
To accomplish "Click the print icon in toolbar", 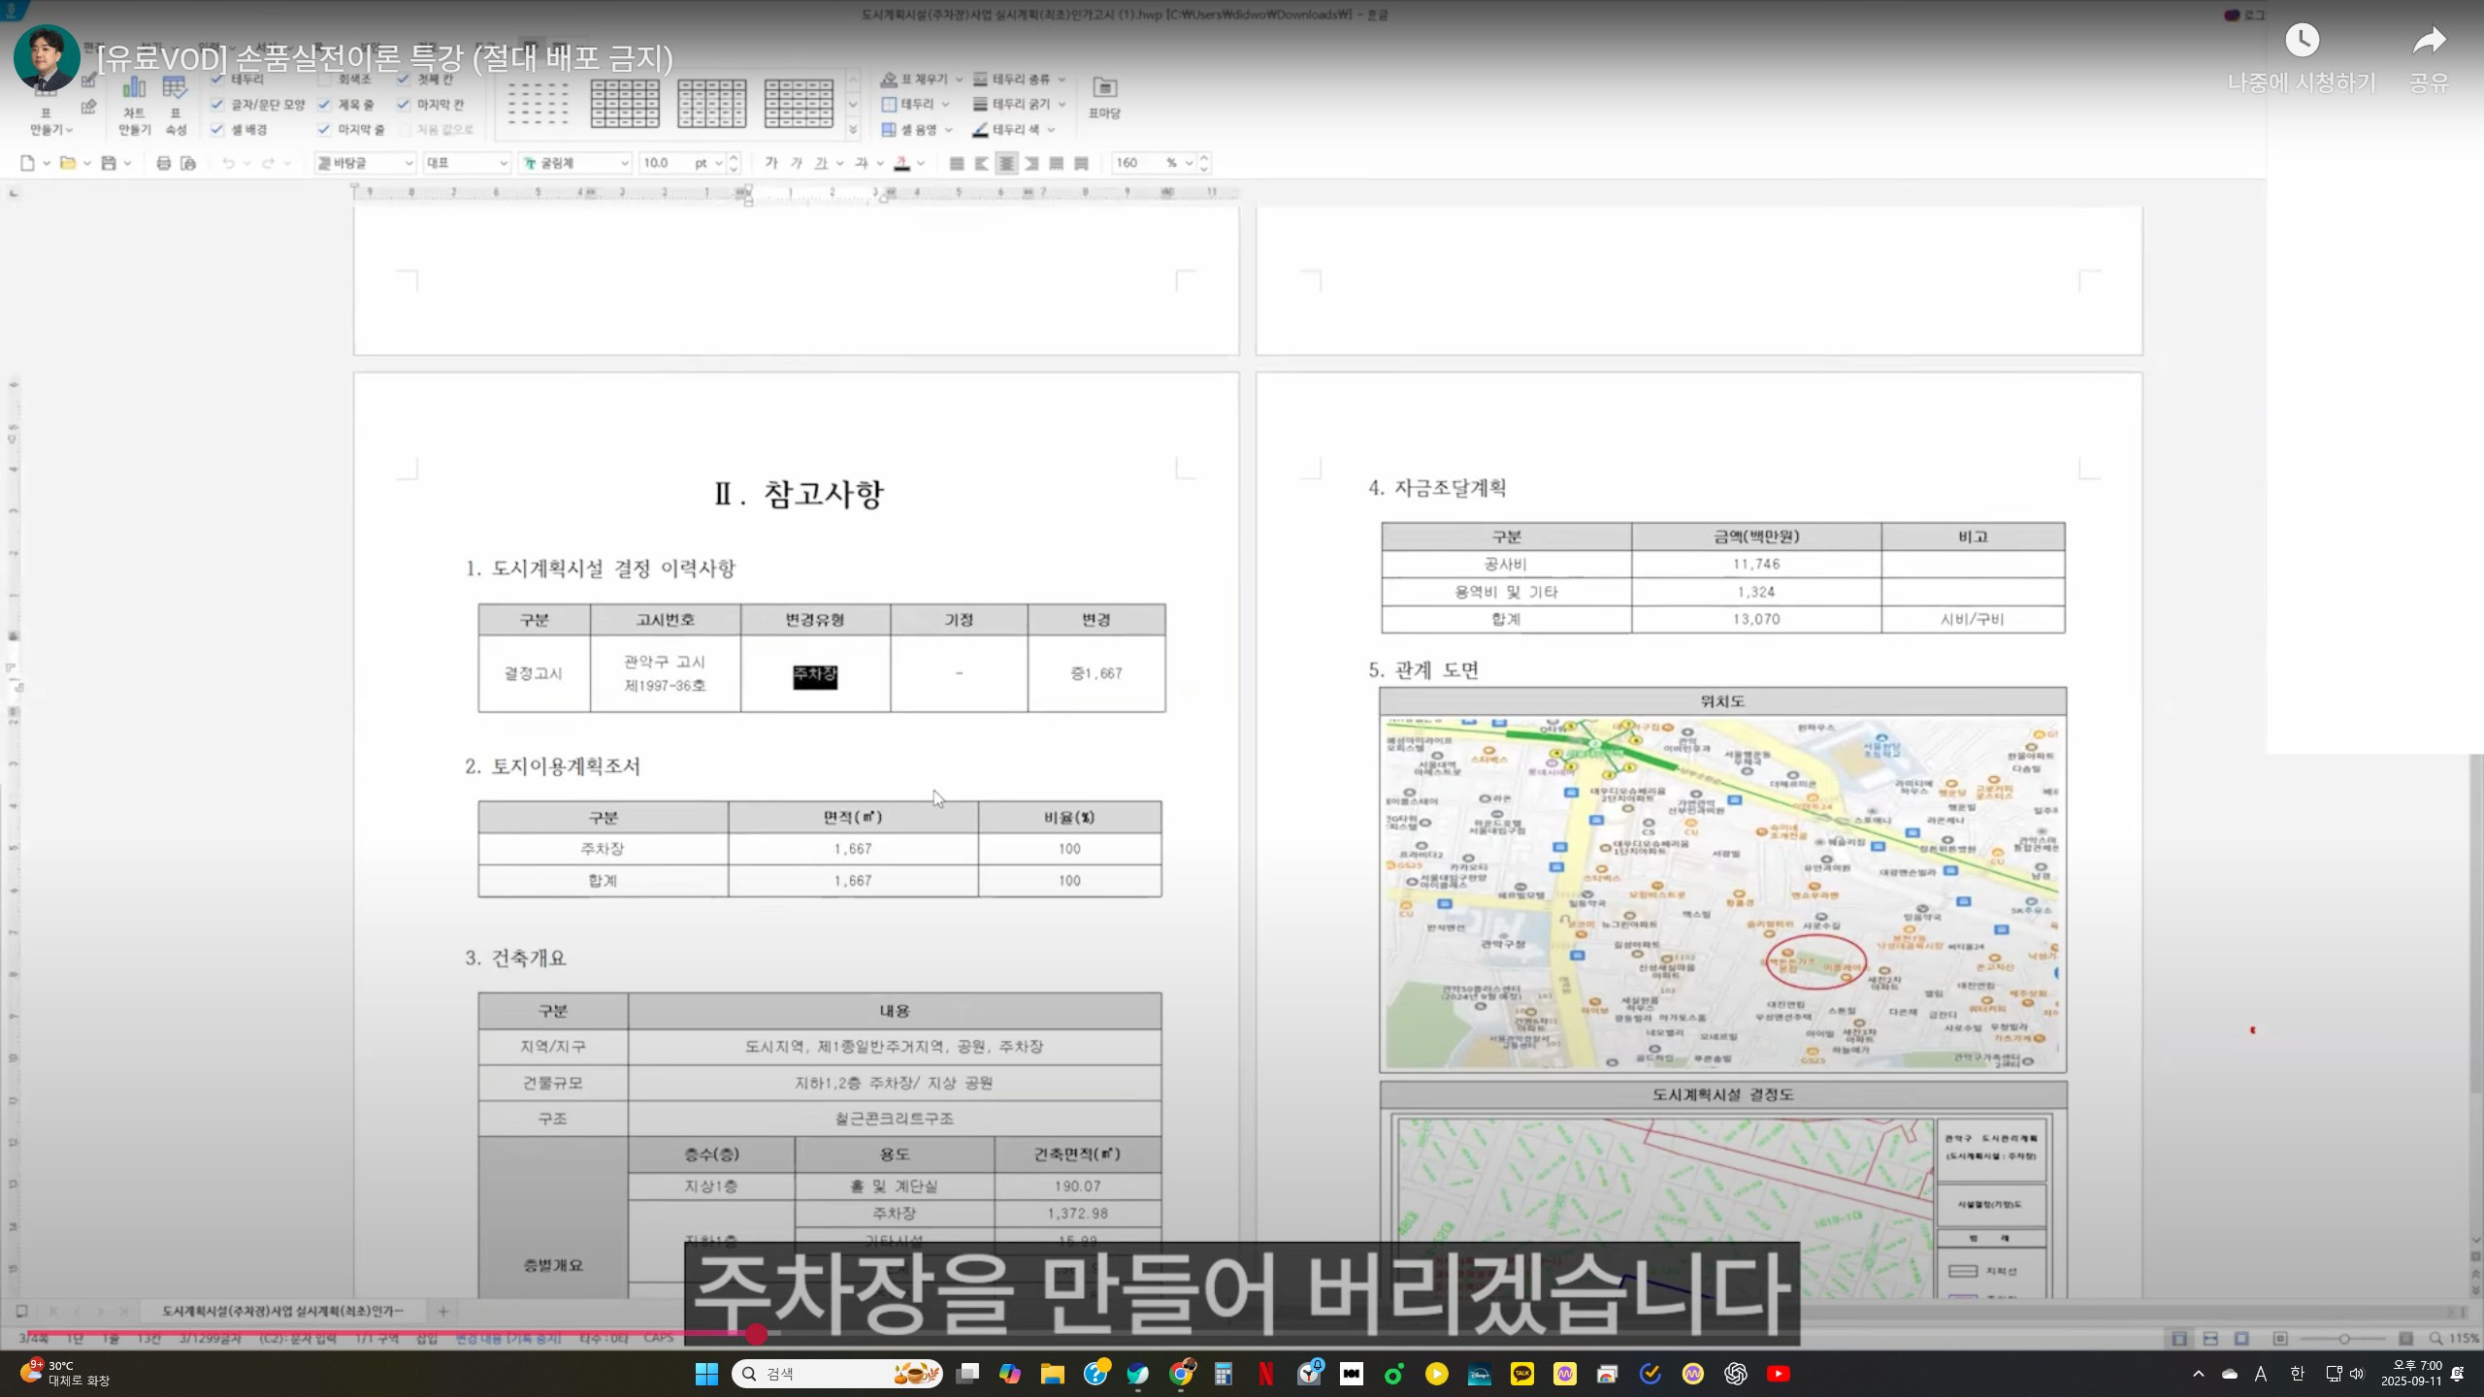I will (164, 163).
